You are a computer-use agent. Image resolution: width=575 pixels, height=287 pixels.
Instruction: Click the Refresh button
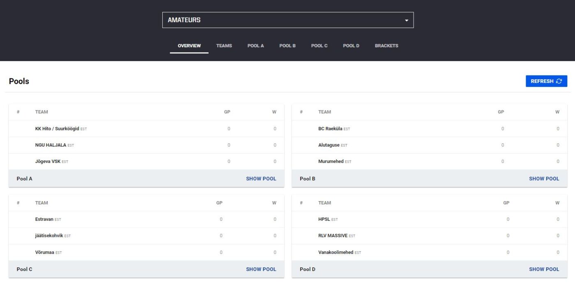(x=546, y=81)
